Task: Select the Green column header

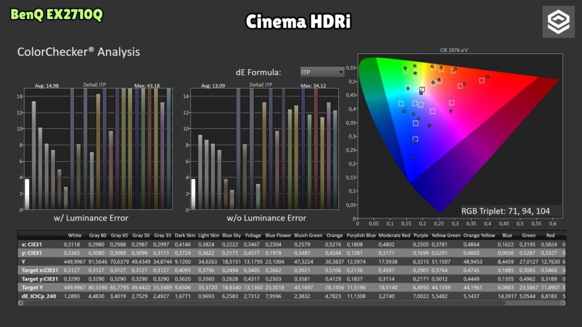Action: 529,236
